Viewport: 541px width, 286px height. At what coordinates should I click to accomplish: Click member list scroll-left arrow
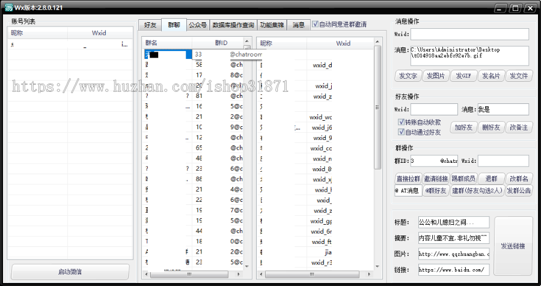click(261, 274)
